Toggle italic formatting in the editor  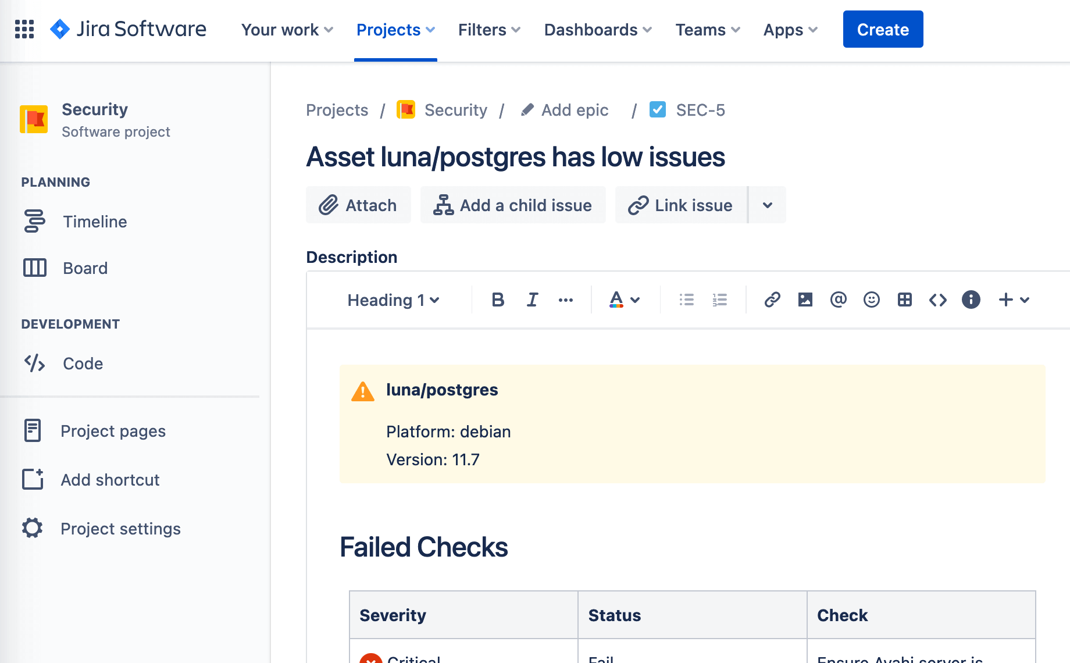(x=532, y=300)
